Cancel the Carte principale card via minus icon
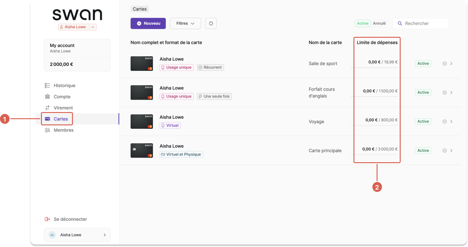This screenshot has width=468, height=247. pos(444,150)
